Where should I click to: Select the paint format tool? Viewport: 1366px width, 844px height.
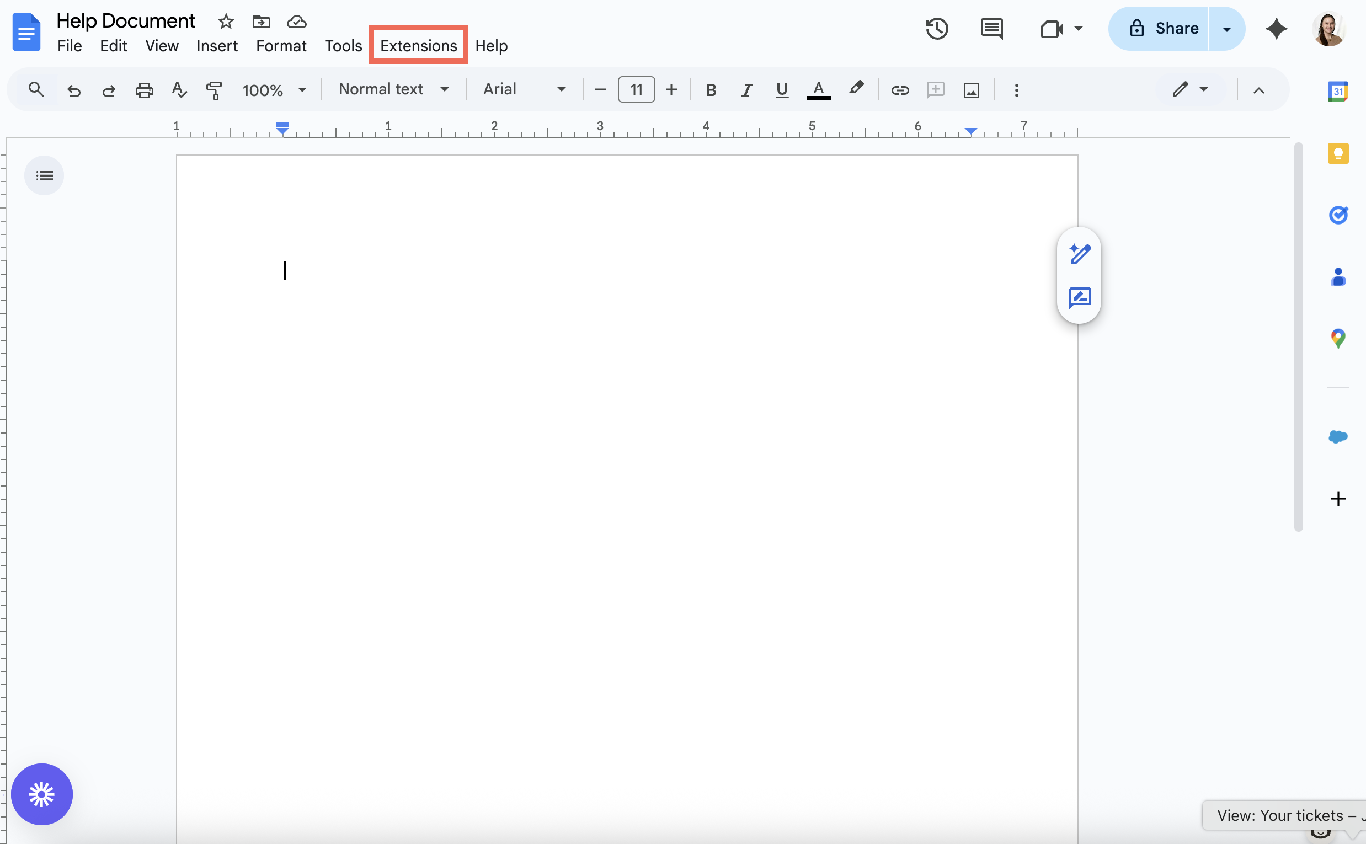click(214, 89)
